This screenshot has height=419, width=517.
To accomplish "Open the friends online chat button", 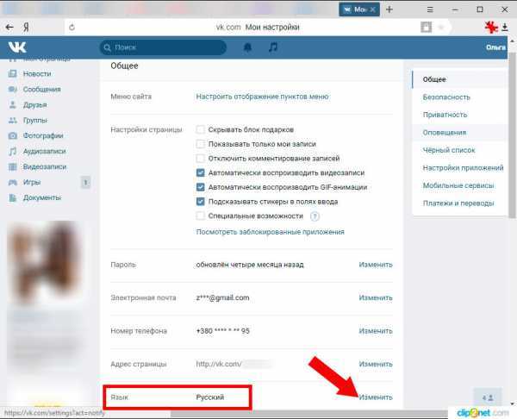I will [488, 398].
